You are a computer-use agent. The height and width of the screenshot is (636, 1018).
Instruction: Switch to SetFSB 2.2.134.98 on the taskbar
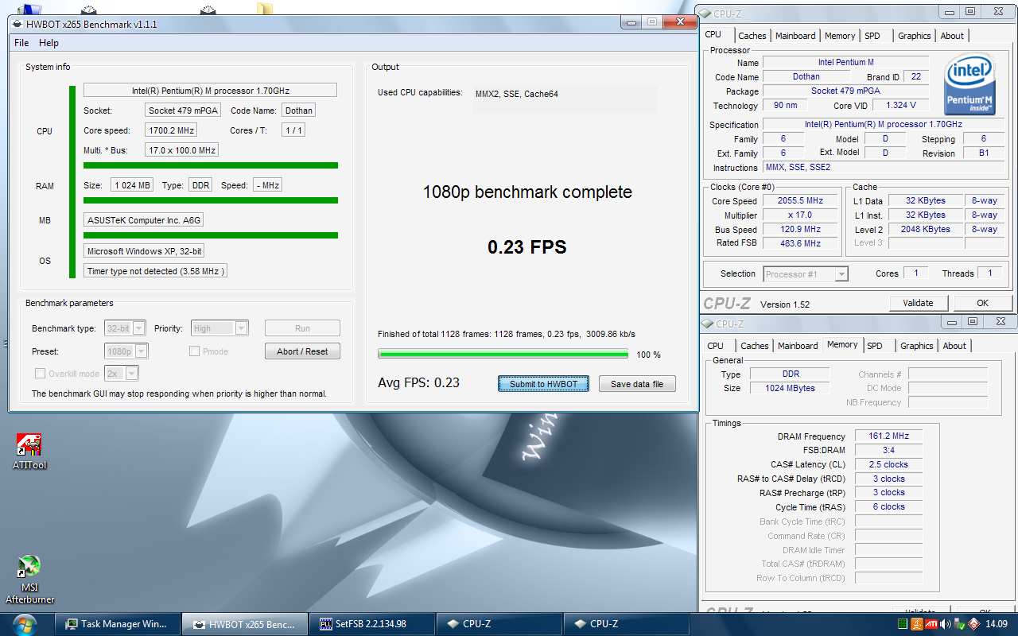click(x=371, y=624)
